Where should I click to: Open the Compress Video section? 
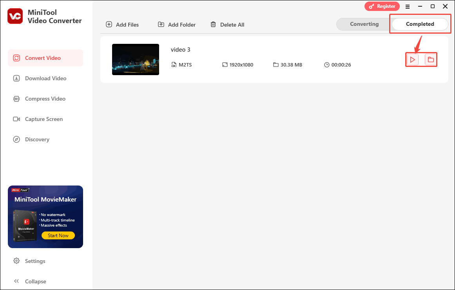(45, 99)
